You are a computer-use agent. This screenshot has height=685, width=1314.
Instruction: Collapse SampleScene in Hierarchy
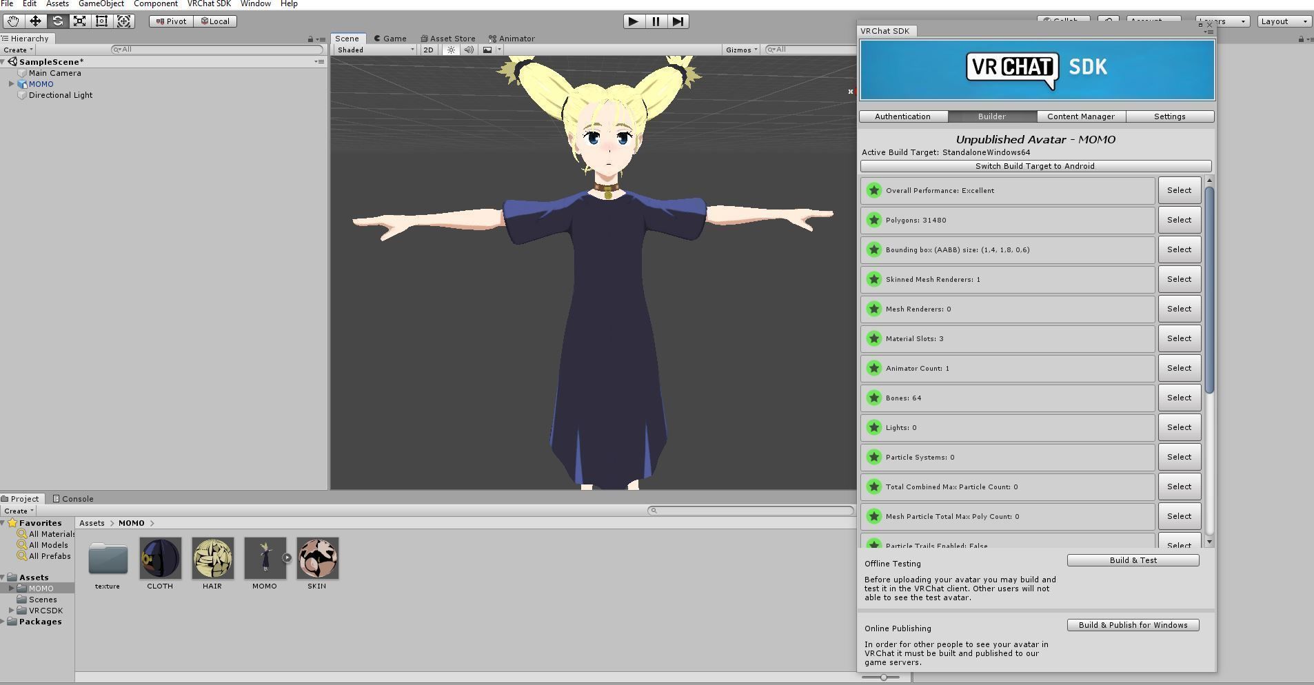click(x=3, y=62)
